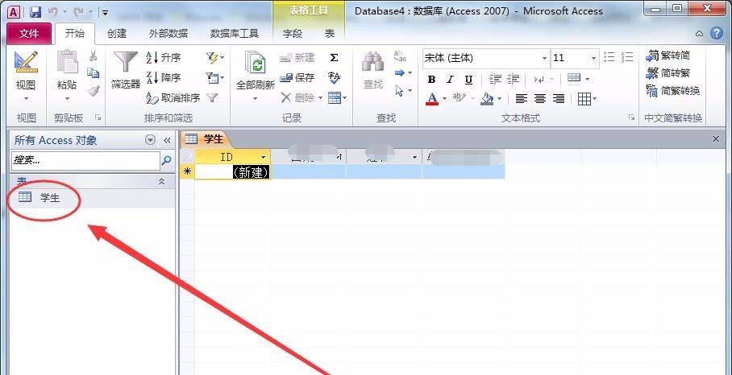Click the 查找 binoculars icon
The width and height of the screenshot is (732, 375).
[373, 62]
